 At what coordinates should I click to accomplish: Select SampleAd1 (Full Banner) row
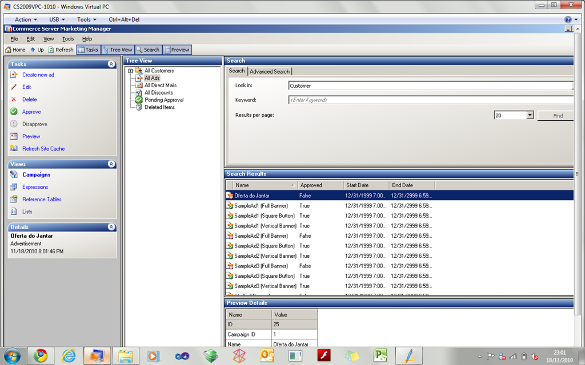pos(399,205)
